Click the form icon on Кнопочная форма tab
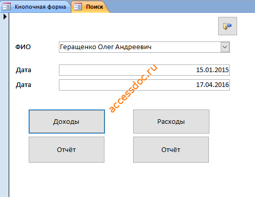Image resolution: width=255 pixels, height=197 pixels. tap(7, 7)
